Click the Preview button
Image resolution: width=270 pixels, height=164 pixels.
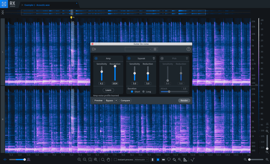click(98, 100)
